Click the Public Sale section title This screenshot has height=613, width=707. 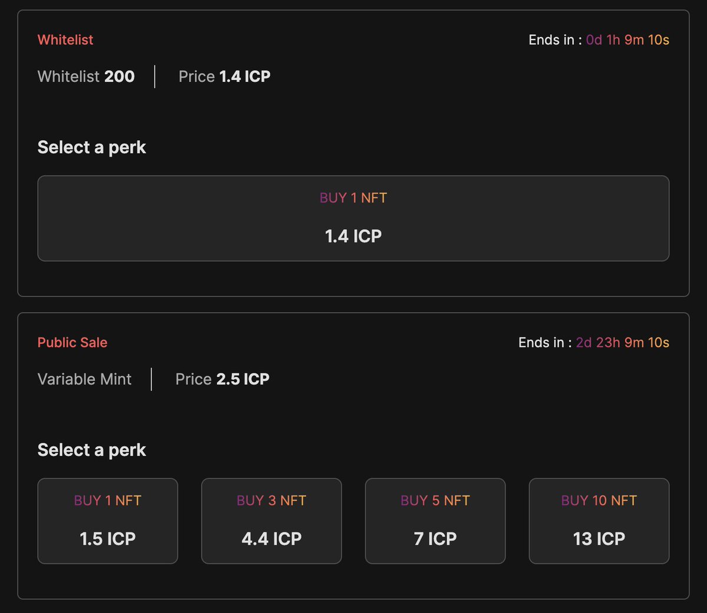coord(72,342)
